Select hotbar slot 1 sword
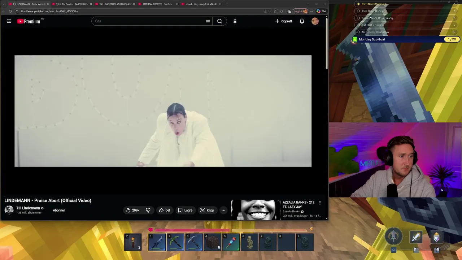Viewport: 462px width, 260px height. point(157,242)
